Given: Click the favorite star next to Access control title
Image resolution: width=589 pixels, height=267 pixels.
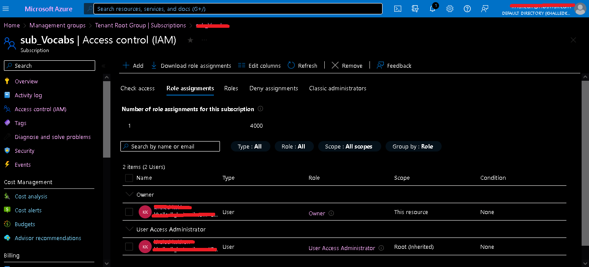Looking at the screenshot, I should pyautogui.click(x=190, y=40).
